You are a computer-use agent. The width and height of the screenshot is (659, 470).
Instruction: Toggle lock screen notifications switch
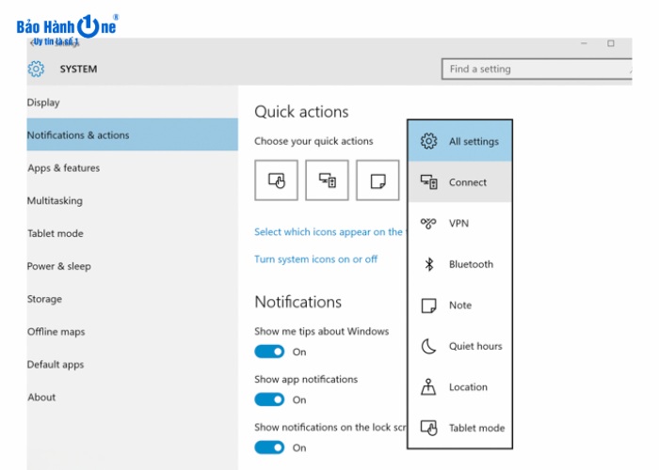point(269,447)
